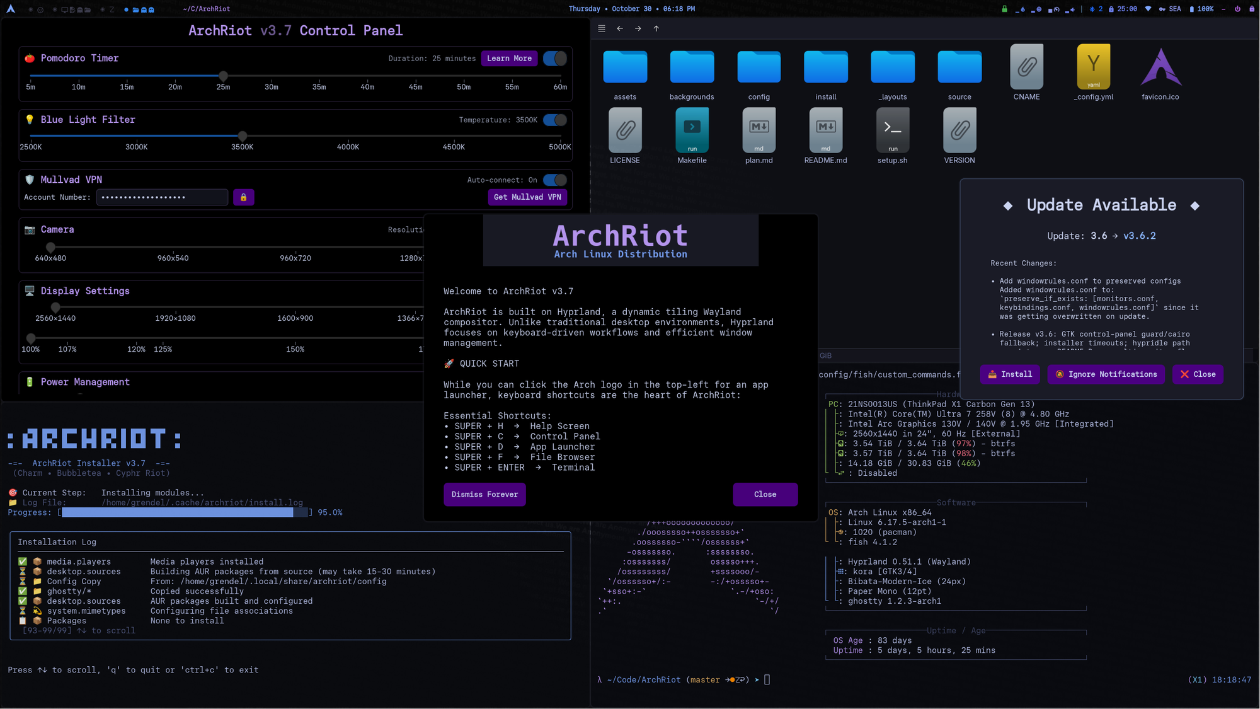Click the padlock icon beside the Mullvad account number

244,197
